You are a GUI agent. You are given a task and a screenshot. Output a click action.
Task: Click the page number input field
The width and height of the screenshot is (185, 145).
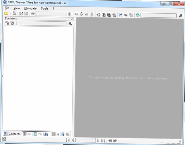tap(86, 140)
